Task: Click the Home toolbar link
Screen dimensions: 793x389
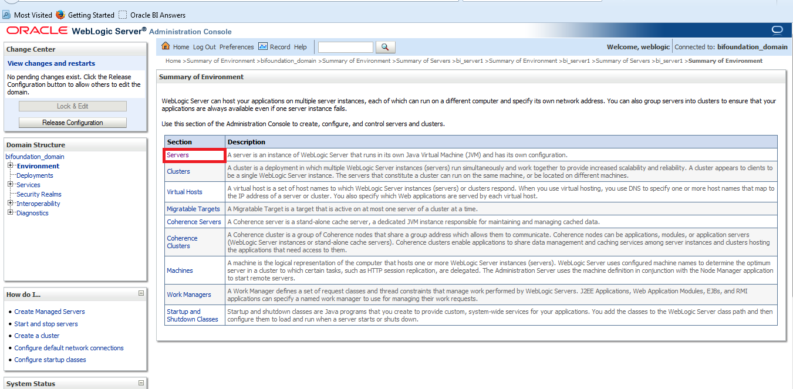Action: click(x=181, y=47)
